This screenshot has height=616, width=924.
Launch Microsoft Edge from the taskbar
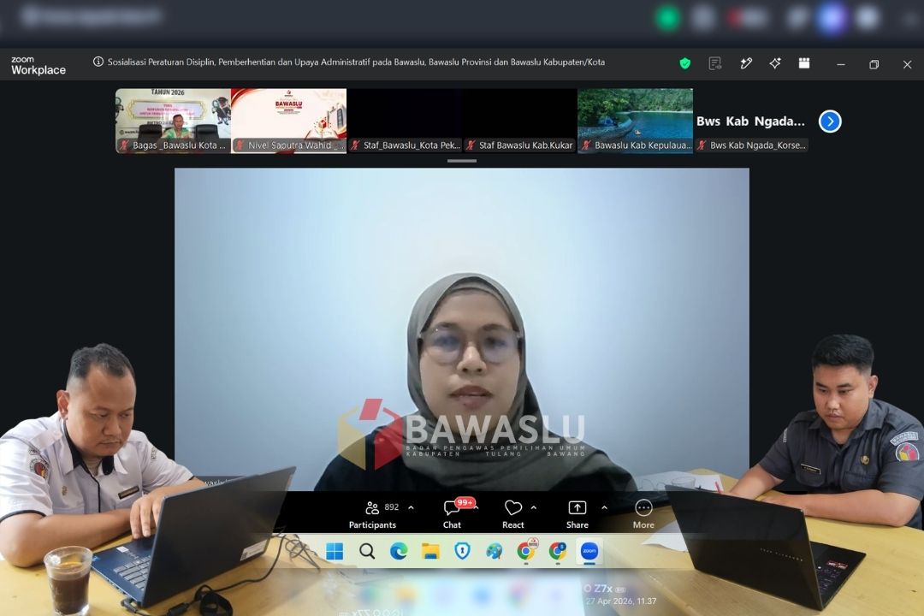(x=399, y=551)
